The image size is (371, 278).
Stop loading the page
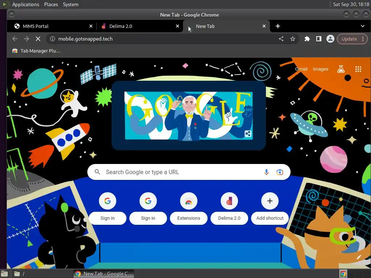point(38,39)
